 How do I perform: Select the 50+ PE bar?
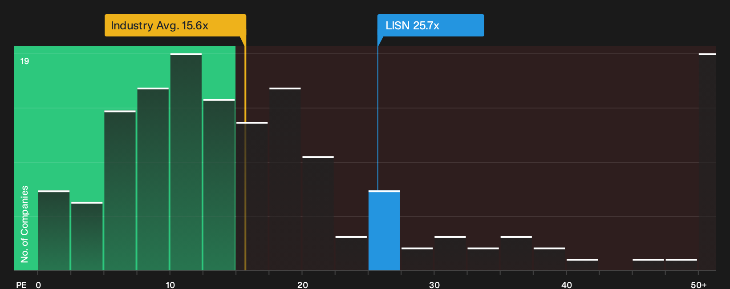click(707, 162)
